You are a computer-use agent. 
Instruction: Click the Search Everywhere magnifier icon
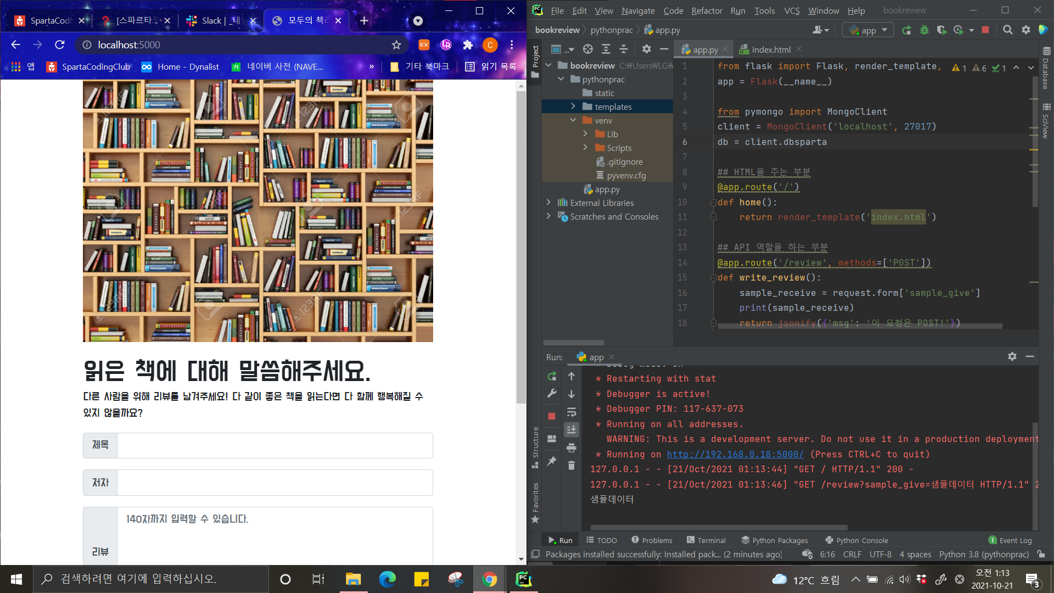1007,30
